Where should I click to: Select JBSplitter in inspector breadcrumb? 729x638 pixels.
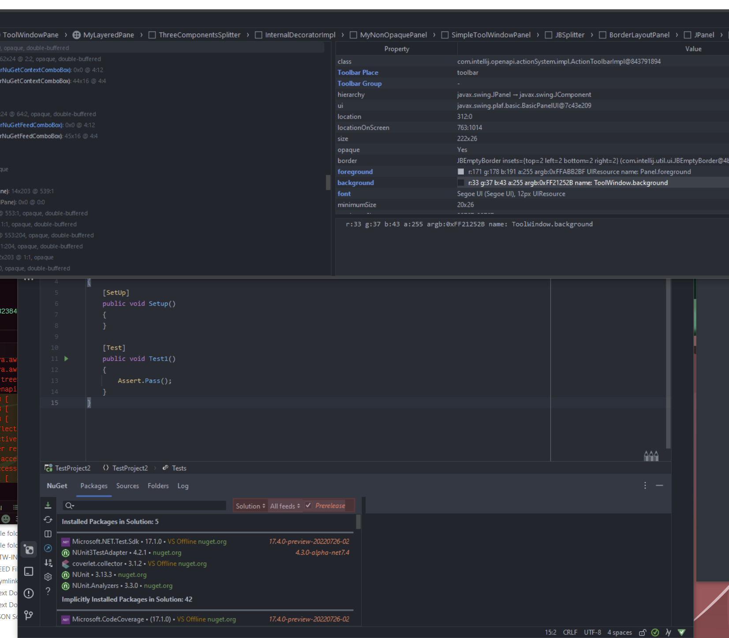click(x=565, y=35)
